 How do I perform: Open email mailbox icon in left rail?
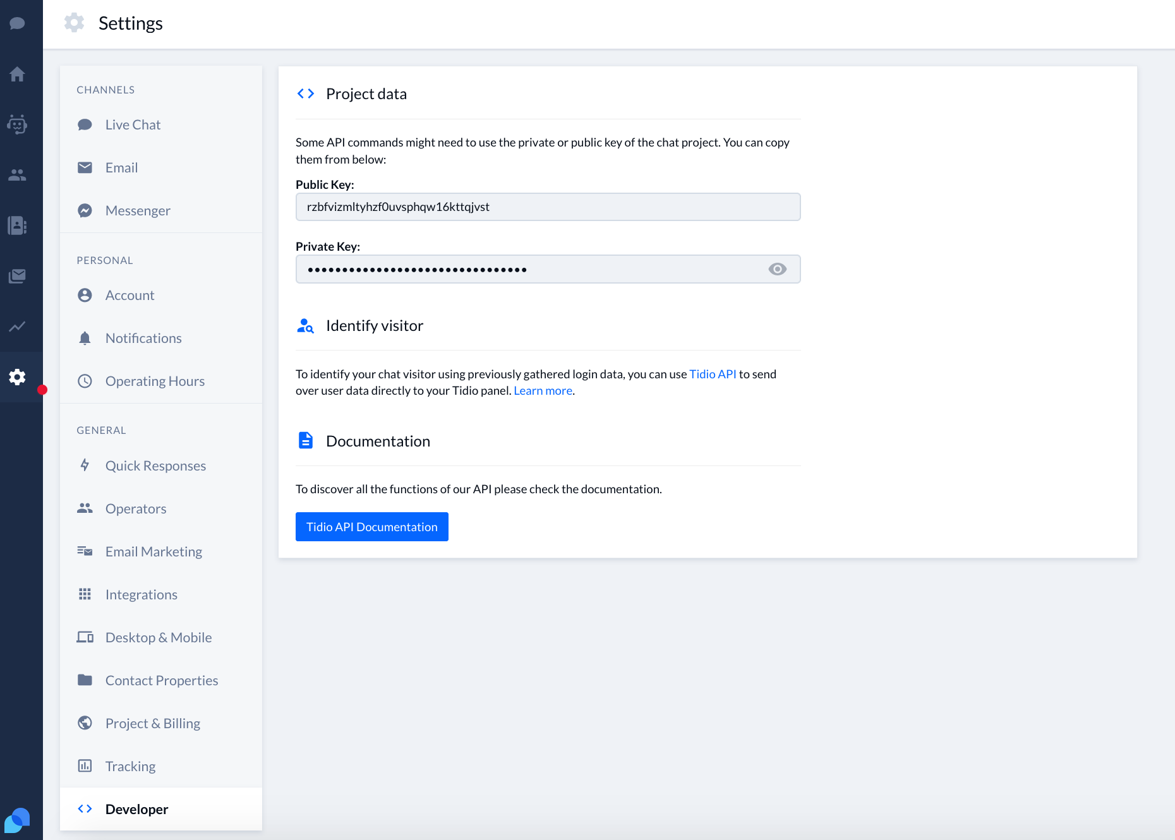18,276
